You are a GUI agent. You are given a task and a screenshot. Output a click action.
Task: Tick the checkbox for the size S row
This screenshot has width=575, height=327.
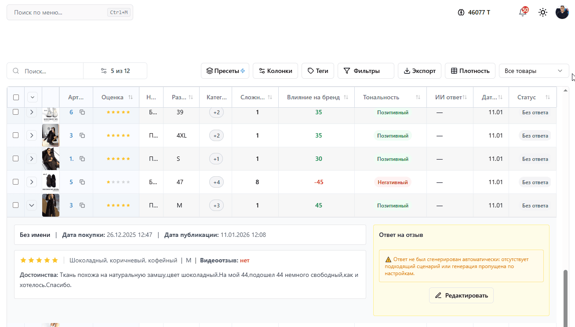16,159
